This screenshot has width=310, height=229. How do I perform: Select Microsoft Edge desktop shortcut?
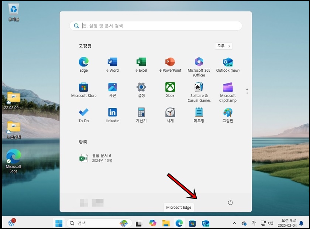coord(13,161)
